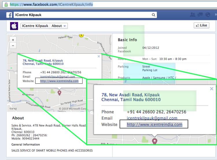
Task: Click the green padlock in address bar
Action: coord(6,4)
